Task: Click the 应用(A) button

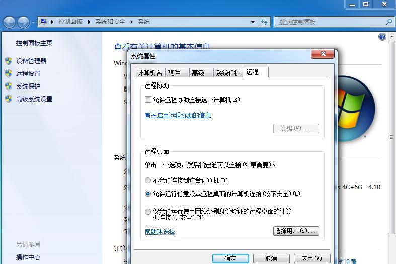Action: tap(312, 258)
